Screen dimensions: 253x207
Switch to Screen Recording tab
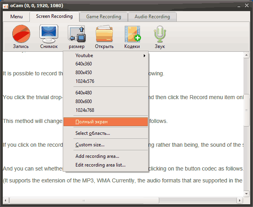54,16
